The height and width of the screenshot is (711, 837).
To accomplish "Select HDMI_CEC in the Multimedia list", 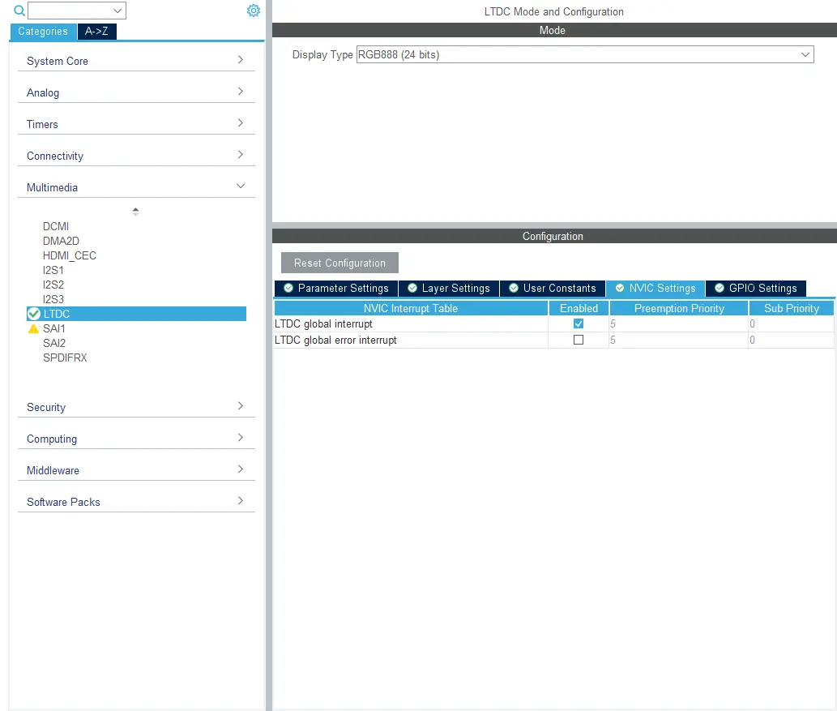I will pyautogui.click(x=70, y=255).
